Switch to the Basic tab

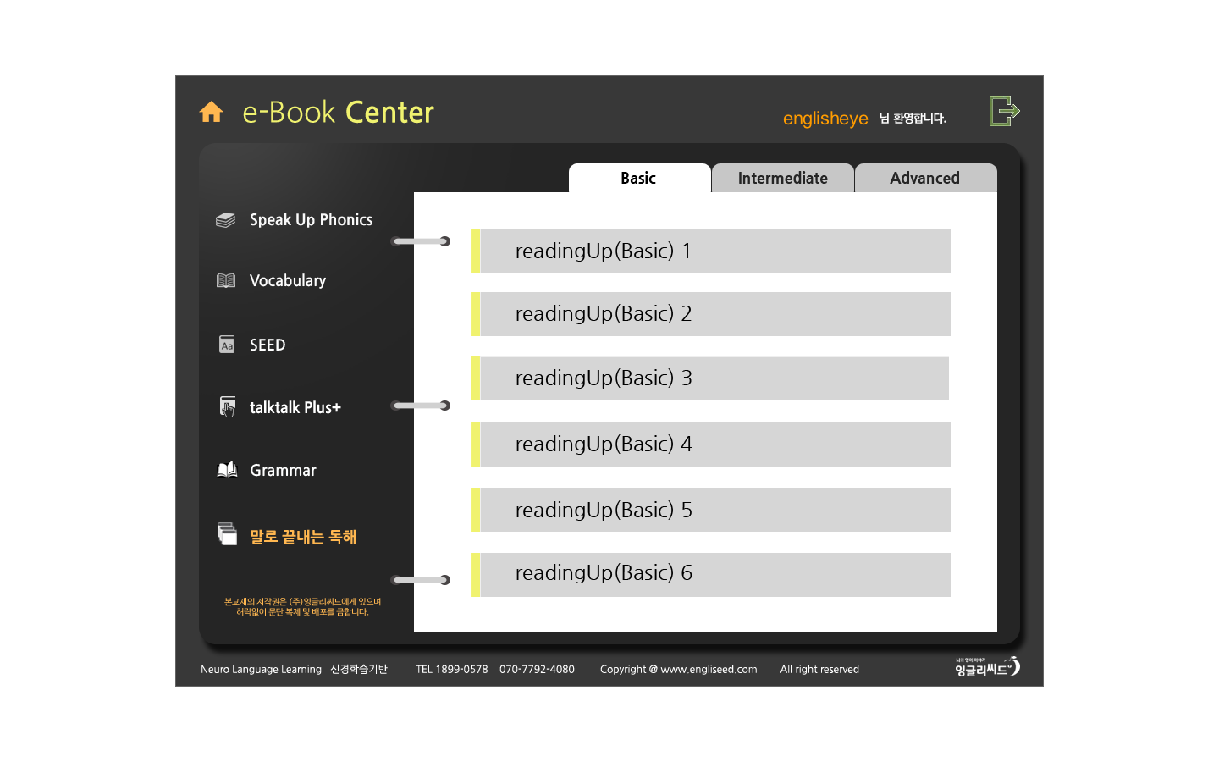638,179
